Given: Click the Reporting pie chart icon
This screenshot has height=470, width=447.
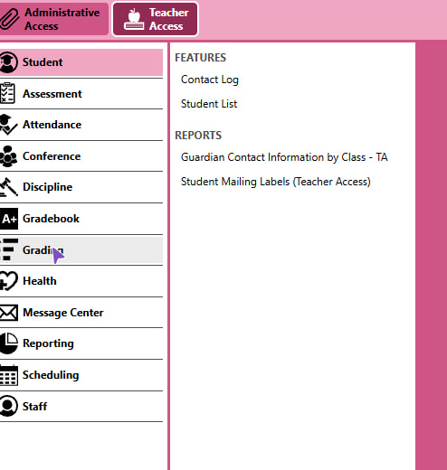Looking at the screenshot, I should (x=9, y=343).
